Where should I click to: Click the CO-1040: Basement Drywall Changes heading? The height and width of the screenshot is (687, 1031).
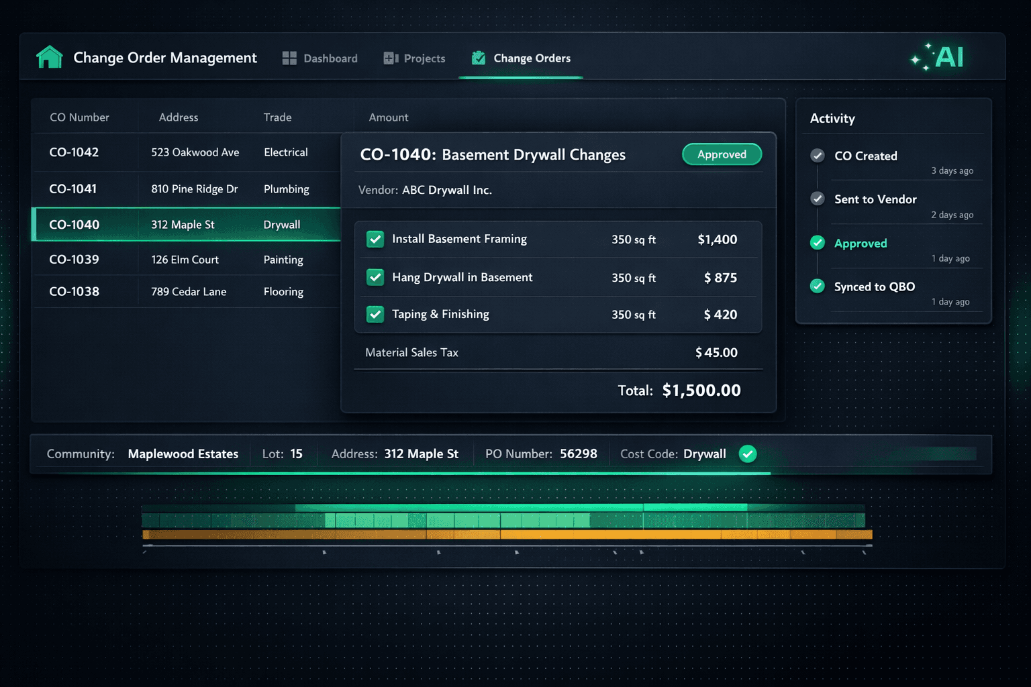pos(493,155)
